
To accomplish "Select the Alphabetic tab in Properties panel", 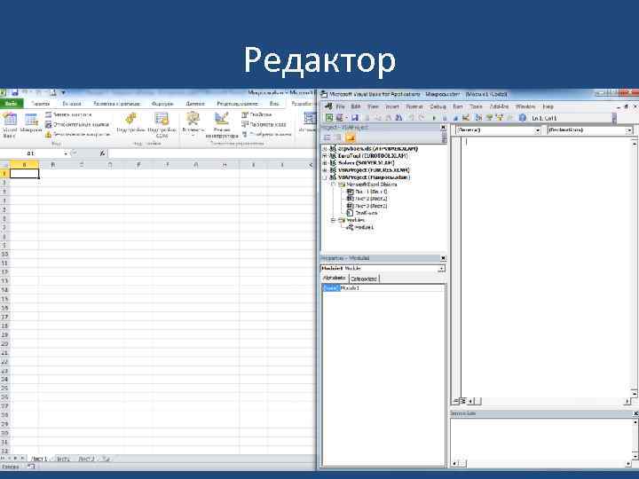I will tap(335, 279).
